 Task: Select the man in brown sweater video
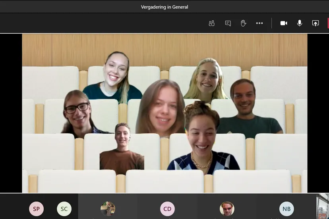[122, 150]
